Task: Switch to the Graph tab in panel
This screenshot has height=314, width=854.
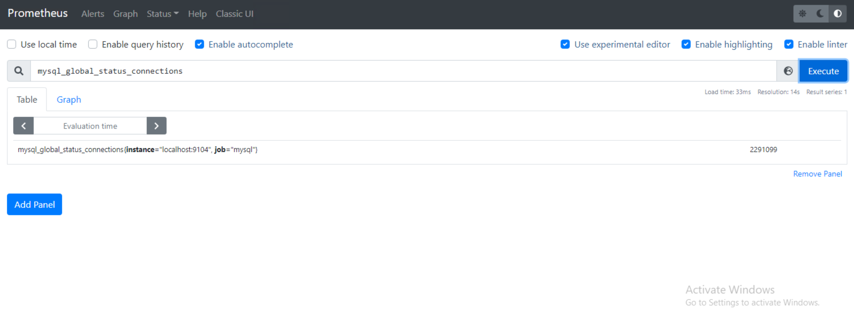Action: 69,100
